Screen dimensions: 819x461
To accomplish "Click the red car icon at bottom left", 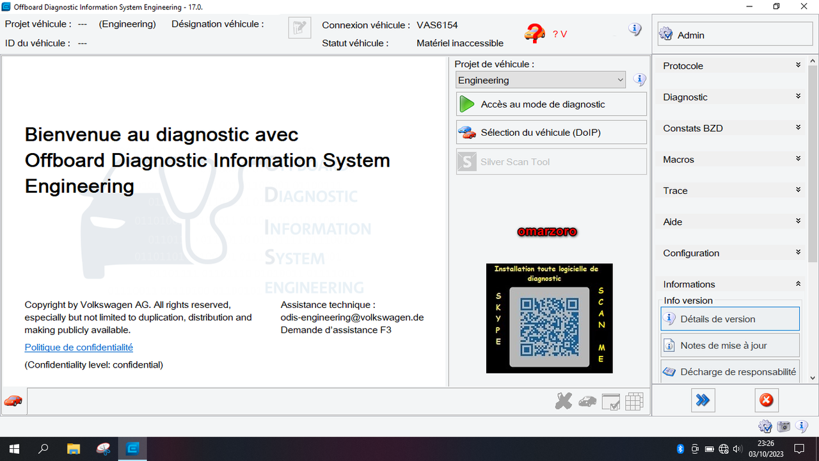I will (x=13, y=401).
